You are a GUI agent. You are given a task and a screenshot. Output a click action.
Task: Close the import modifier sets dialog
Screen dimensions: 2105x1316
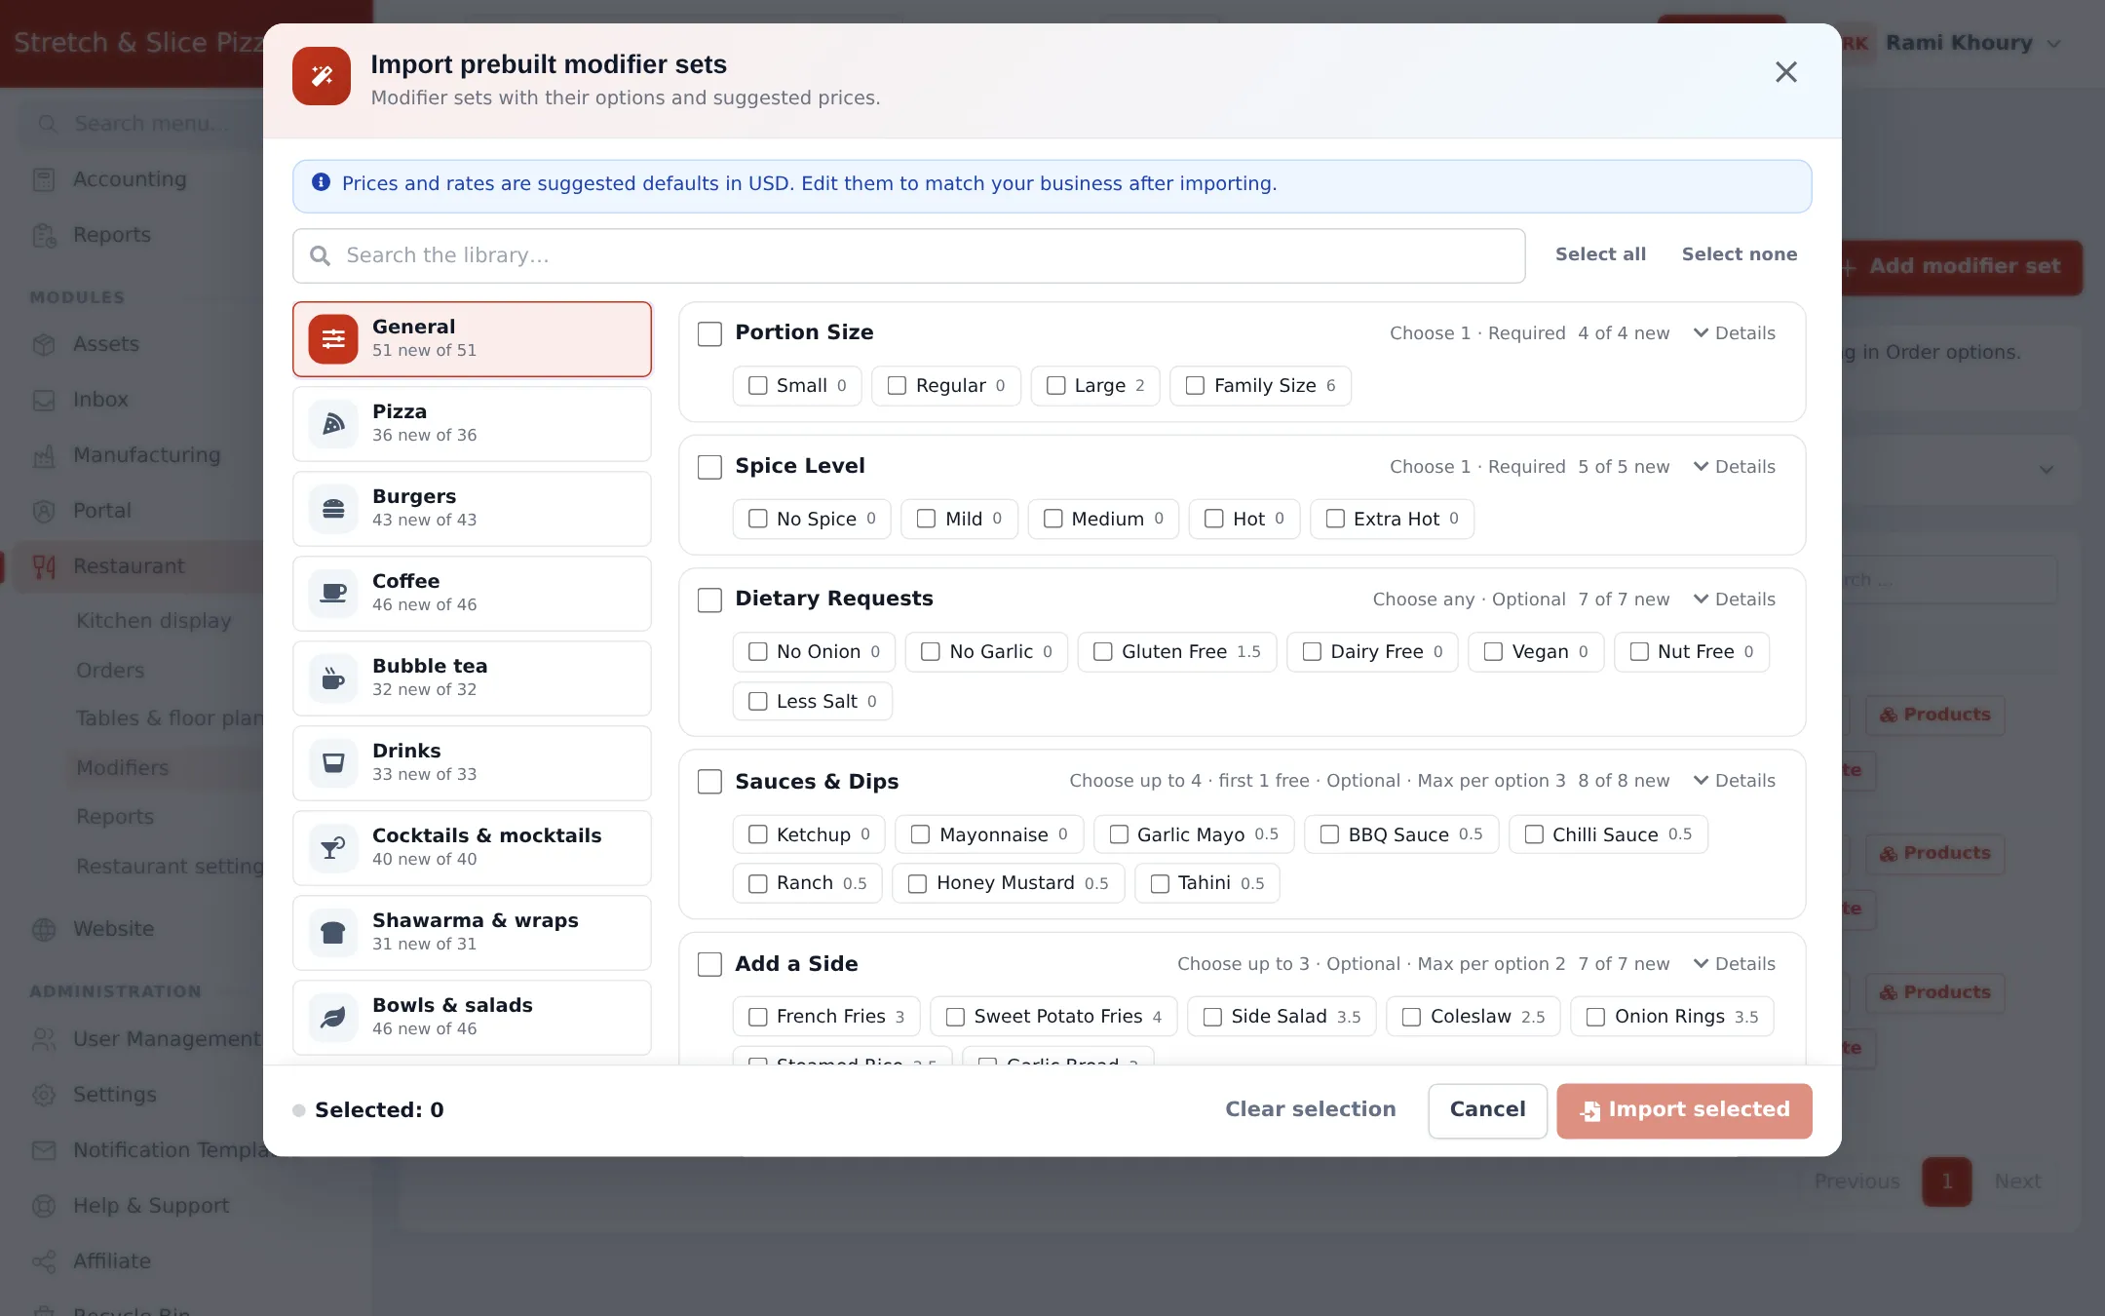(x=1785, y=72)
